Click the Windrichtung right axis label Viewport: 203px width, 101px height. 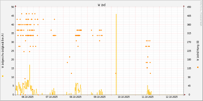(198, 50)
